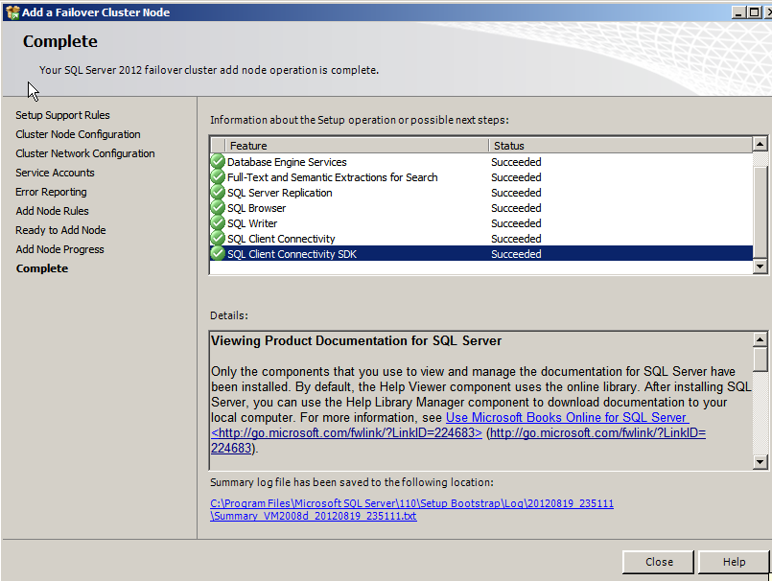
Task: Click the Cluster Node Configuration step
Action: pyautogui.click(x=78, y=134)
